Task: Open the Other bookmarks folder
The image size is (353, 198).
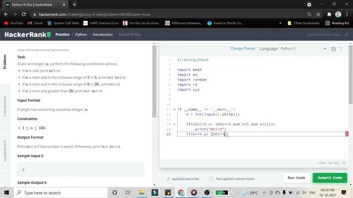Action: [x=303, y=23]
